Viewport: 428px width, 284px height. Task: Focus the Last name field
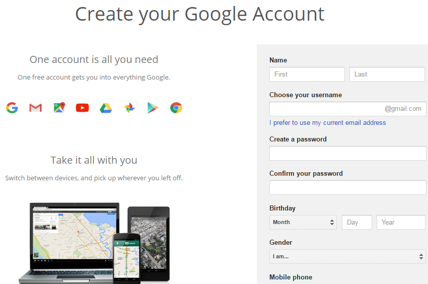point(387,75)
